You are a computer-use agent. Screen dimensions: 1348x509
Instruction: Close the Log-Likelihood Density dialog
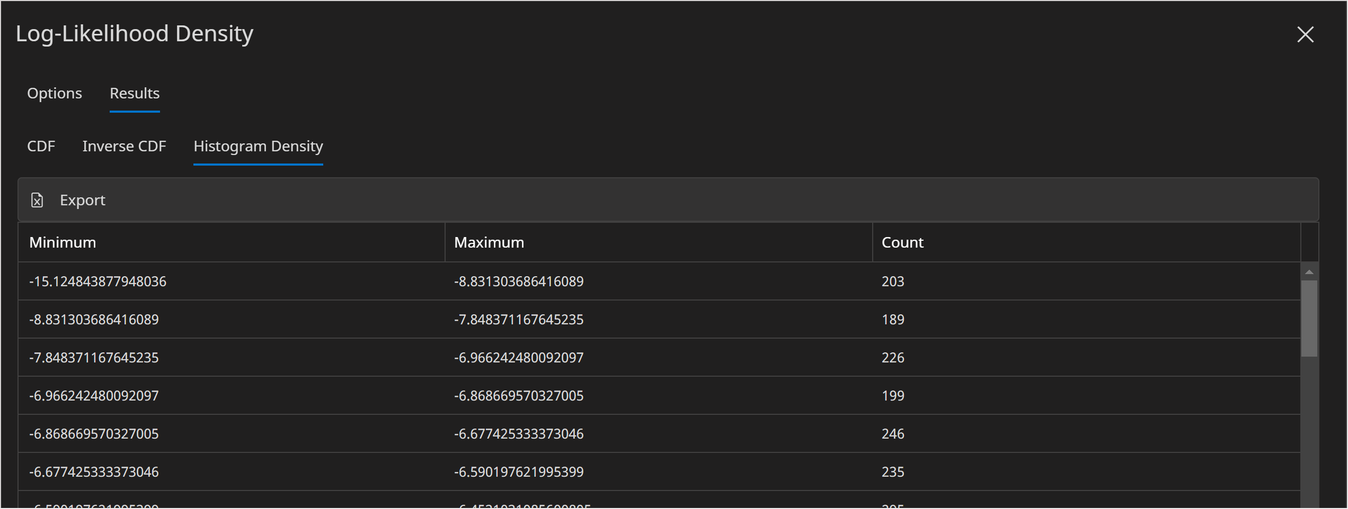coord(1305,34)
